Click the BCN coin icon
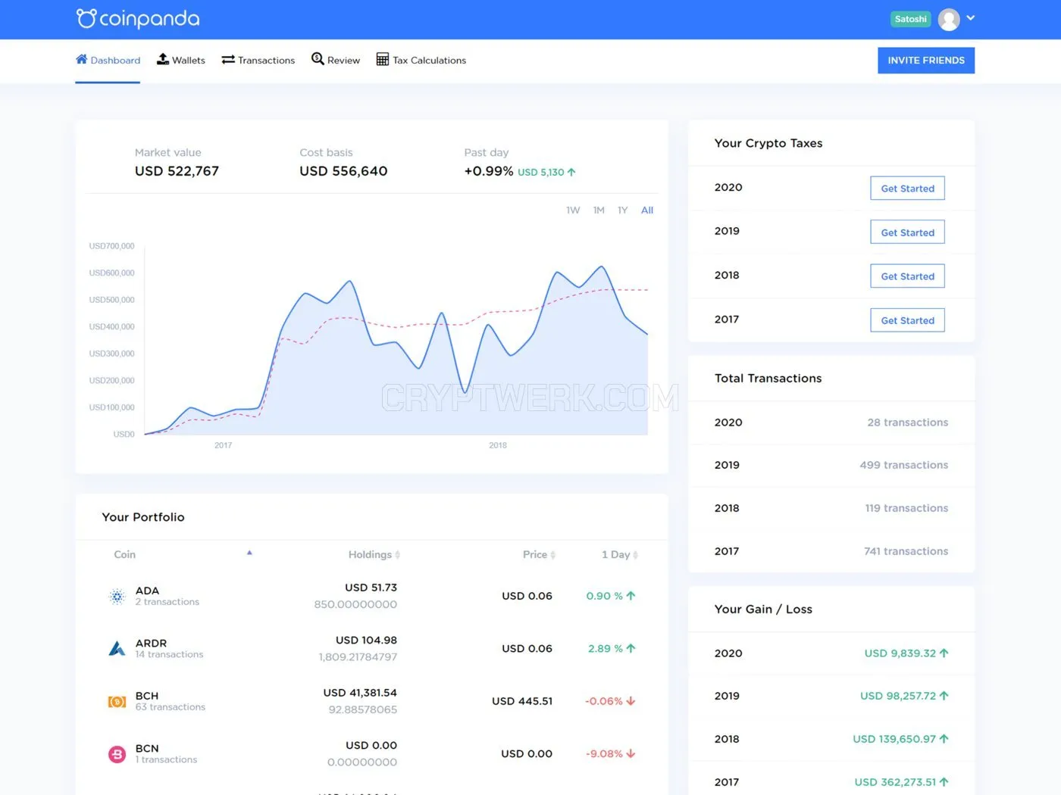Image resolution: width=1061 pixels, height=795 pixels. 117,754
